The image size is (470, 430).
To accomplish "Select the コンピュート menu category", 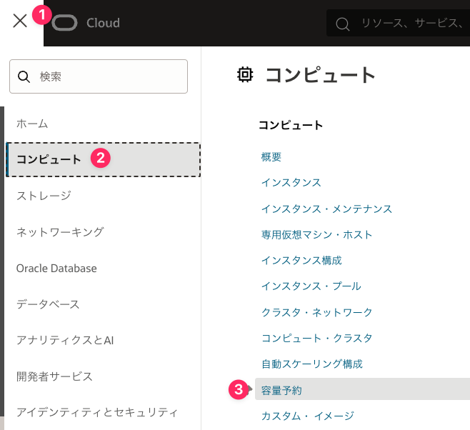I will [103, 159].
